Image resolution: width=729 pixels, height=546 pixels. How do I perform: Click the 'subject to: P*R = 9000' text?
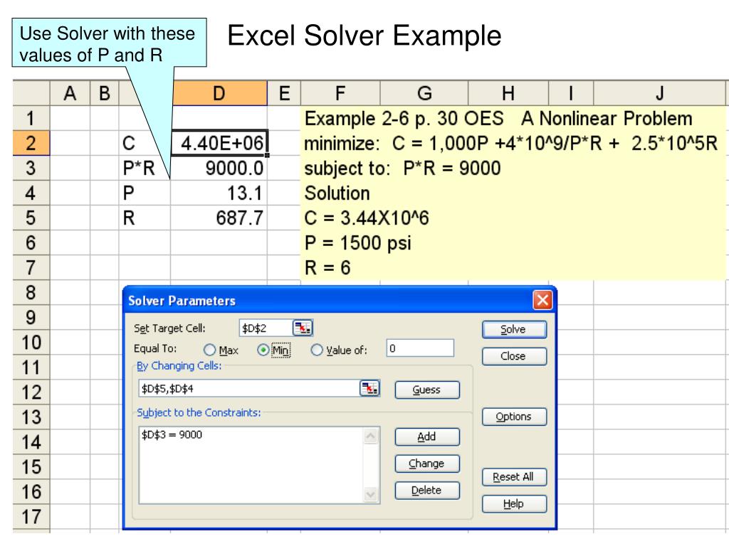[402, 168]
